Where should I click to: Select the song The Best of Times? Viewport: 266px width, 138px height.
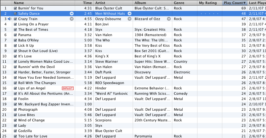(x=33, y=29)
